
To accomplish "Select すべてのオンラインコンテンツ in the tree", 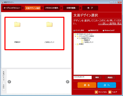I will [85, 34].
